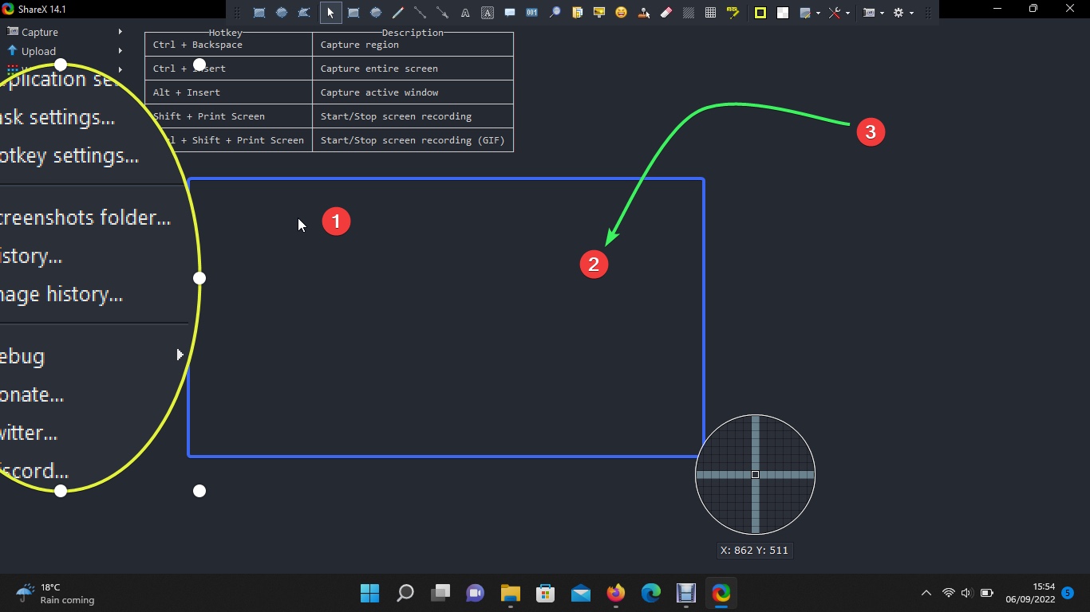
Task: Click the "Ctrl + Backspace" hotkey cell
Action: [x=228, y=45]
